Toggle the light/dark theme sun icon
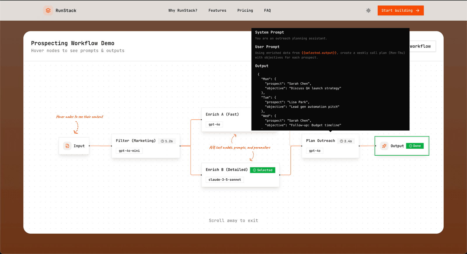The height and width of the screenshot is (254, 467). pyautogui.click(x=368, y=10)
